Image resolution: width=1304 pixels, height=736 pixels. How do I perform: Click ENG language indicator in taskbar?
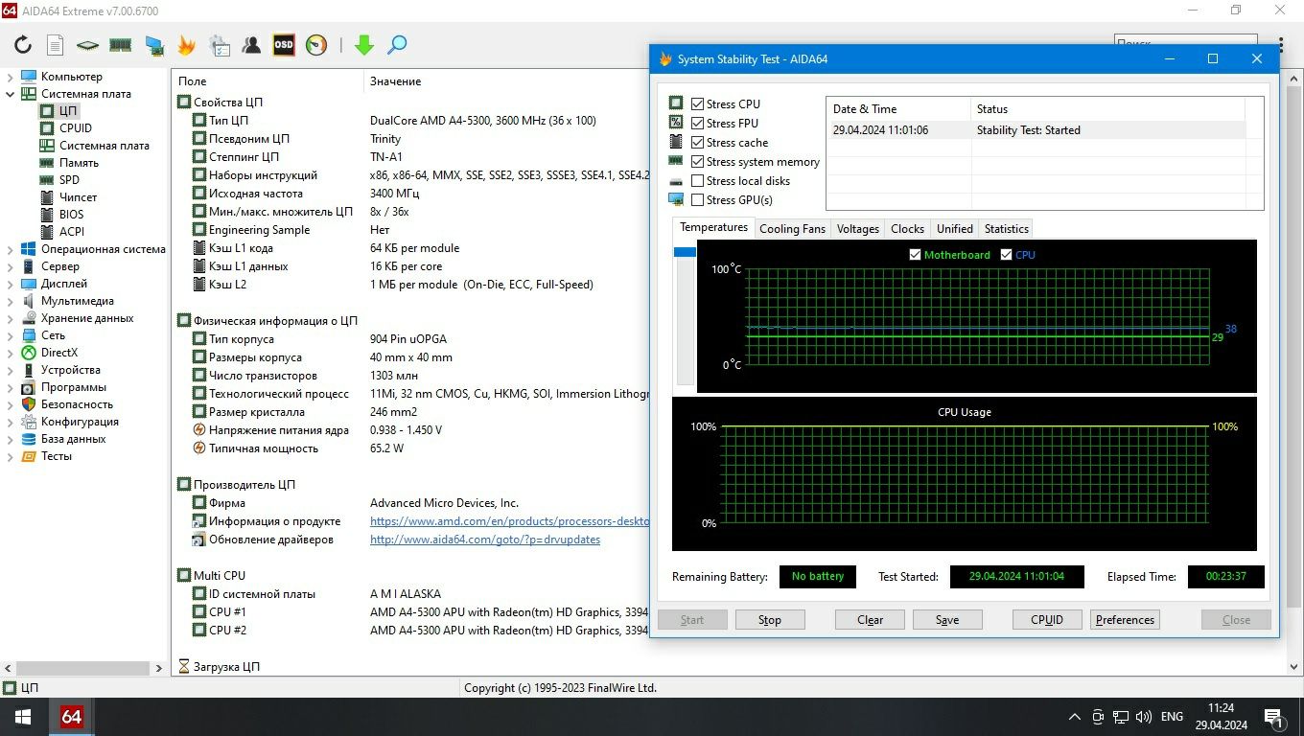tap(1172, 717)
